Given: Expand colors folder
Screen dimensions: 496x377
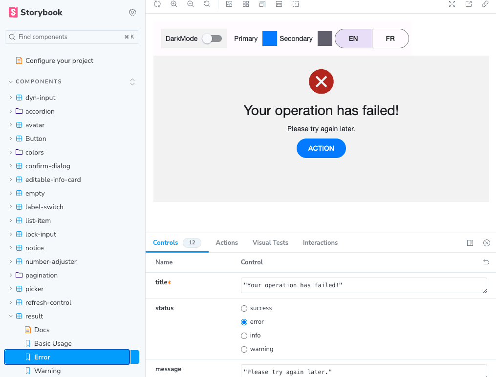Looking at the screenshot, I should coord(35,152).
